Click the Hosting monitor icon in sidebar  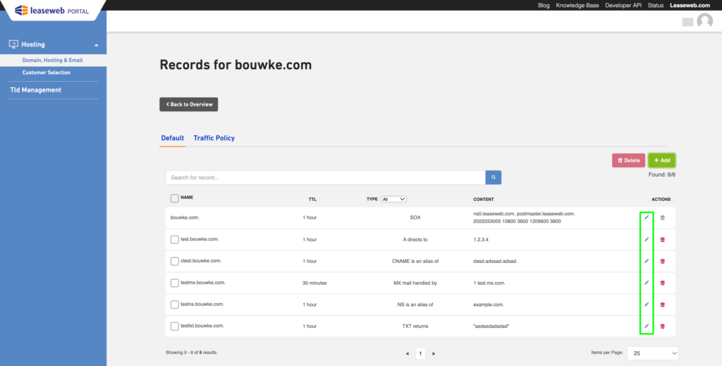click(x=14, y=44)
